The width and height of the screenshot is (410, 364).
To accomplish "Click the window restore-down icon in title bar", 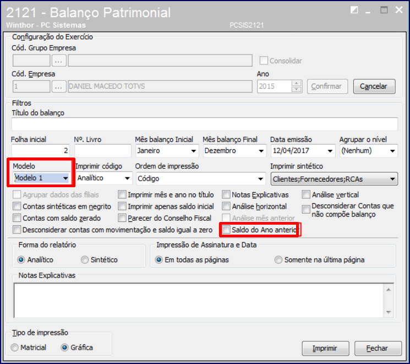I will [x=354, y=10].
